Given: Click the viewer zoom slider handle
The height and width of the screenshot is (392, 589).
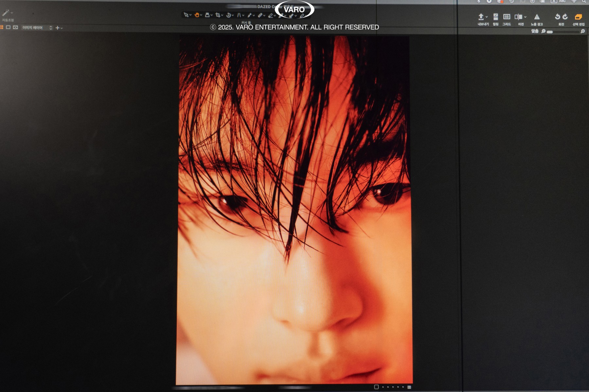Looking at the screenshot, I should click(x=550, y=32).
